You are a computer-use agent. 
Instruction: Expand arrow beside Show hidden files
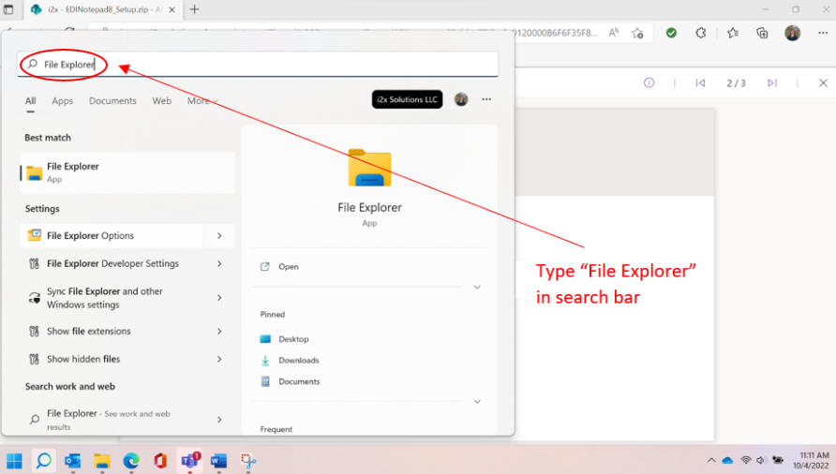click(219, 359)
